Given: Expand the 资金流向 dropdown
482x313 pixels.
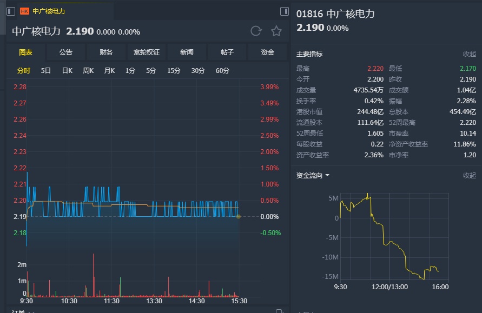Looking at the screenshot, I should tap(327, 176).
